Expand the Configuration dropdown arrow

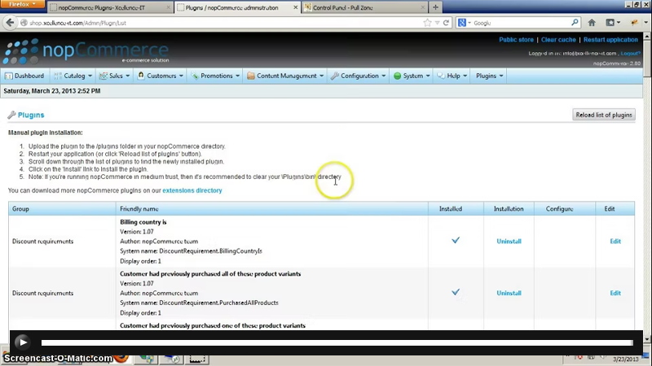[383, 76]
